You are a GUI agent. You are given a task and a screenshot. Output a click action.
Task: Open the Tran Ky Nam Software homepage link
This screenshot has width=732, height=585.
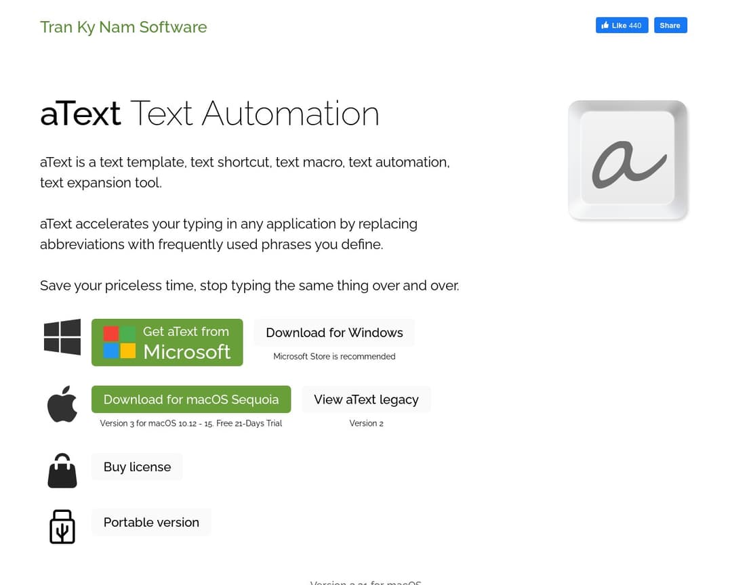123,27
